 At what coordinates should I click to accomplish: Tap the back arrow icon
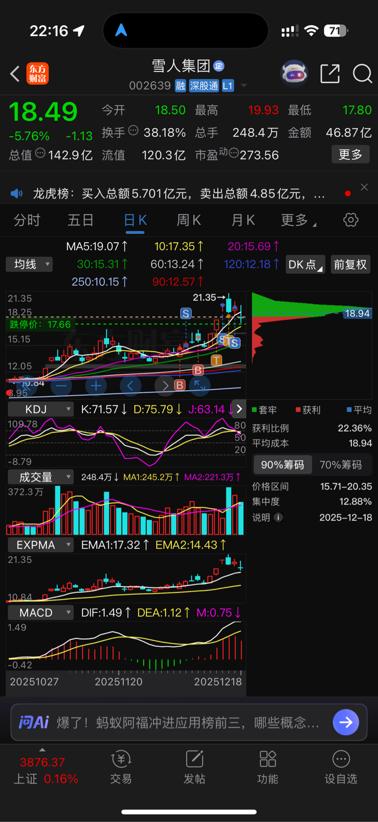[x=15, y=74]
